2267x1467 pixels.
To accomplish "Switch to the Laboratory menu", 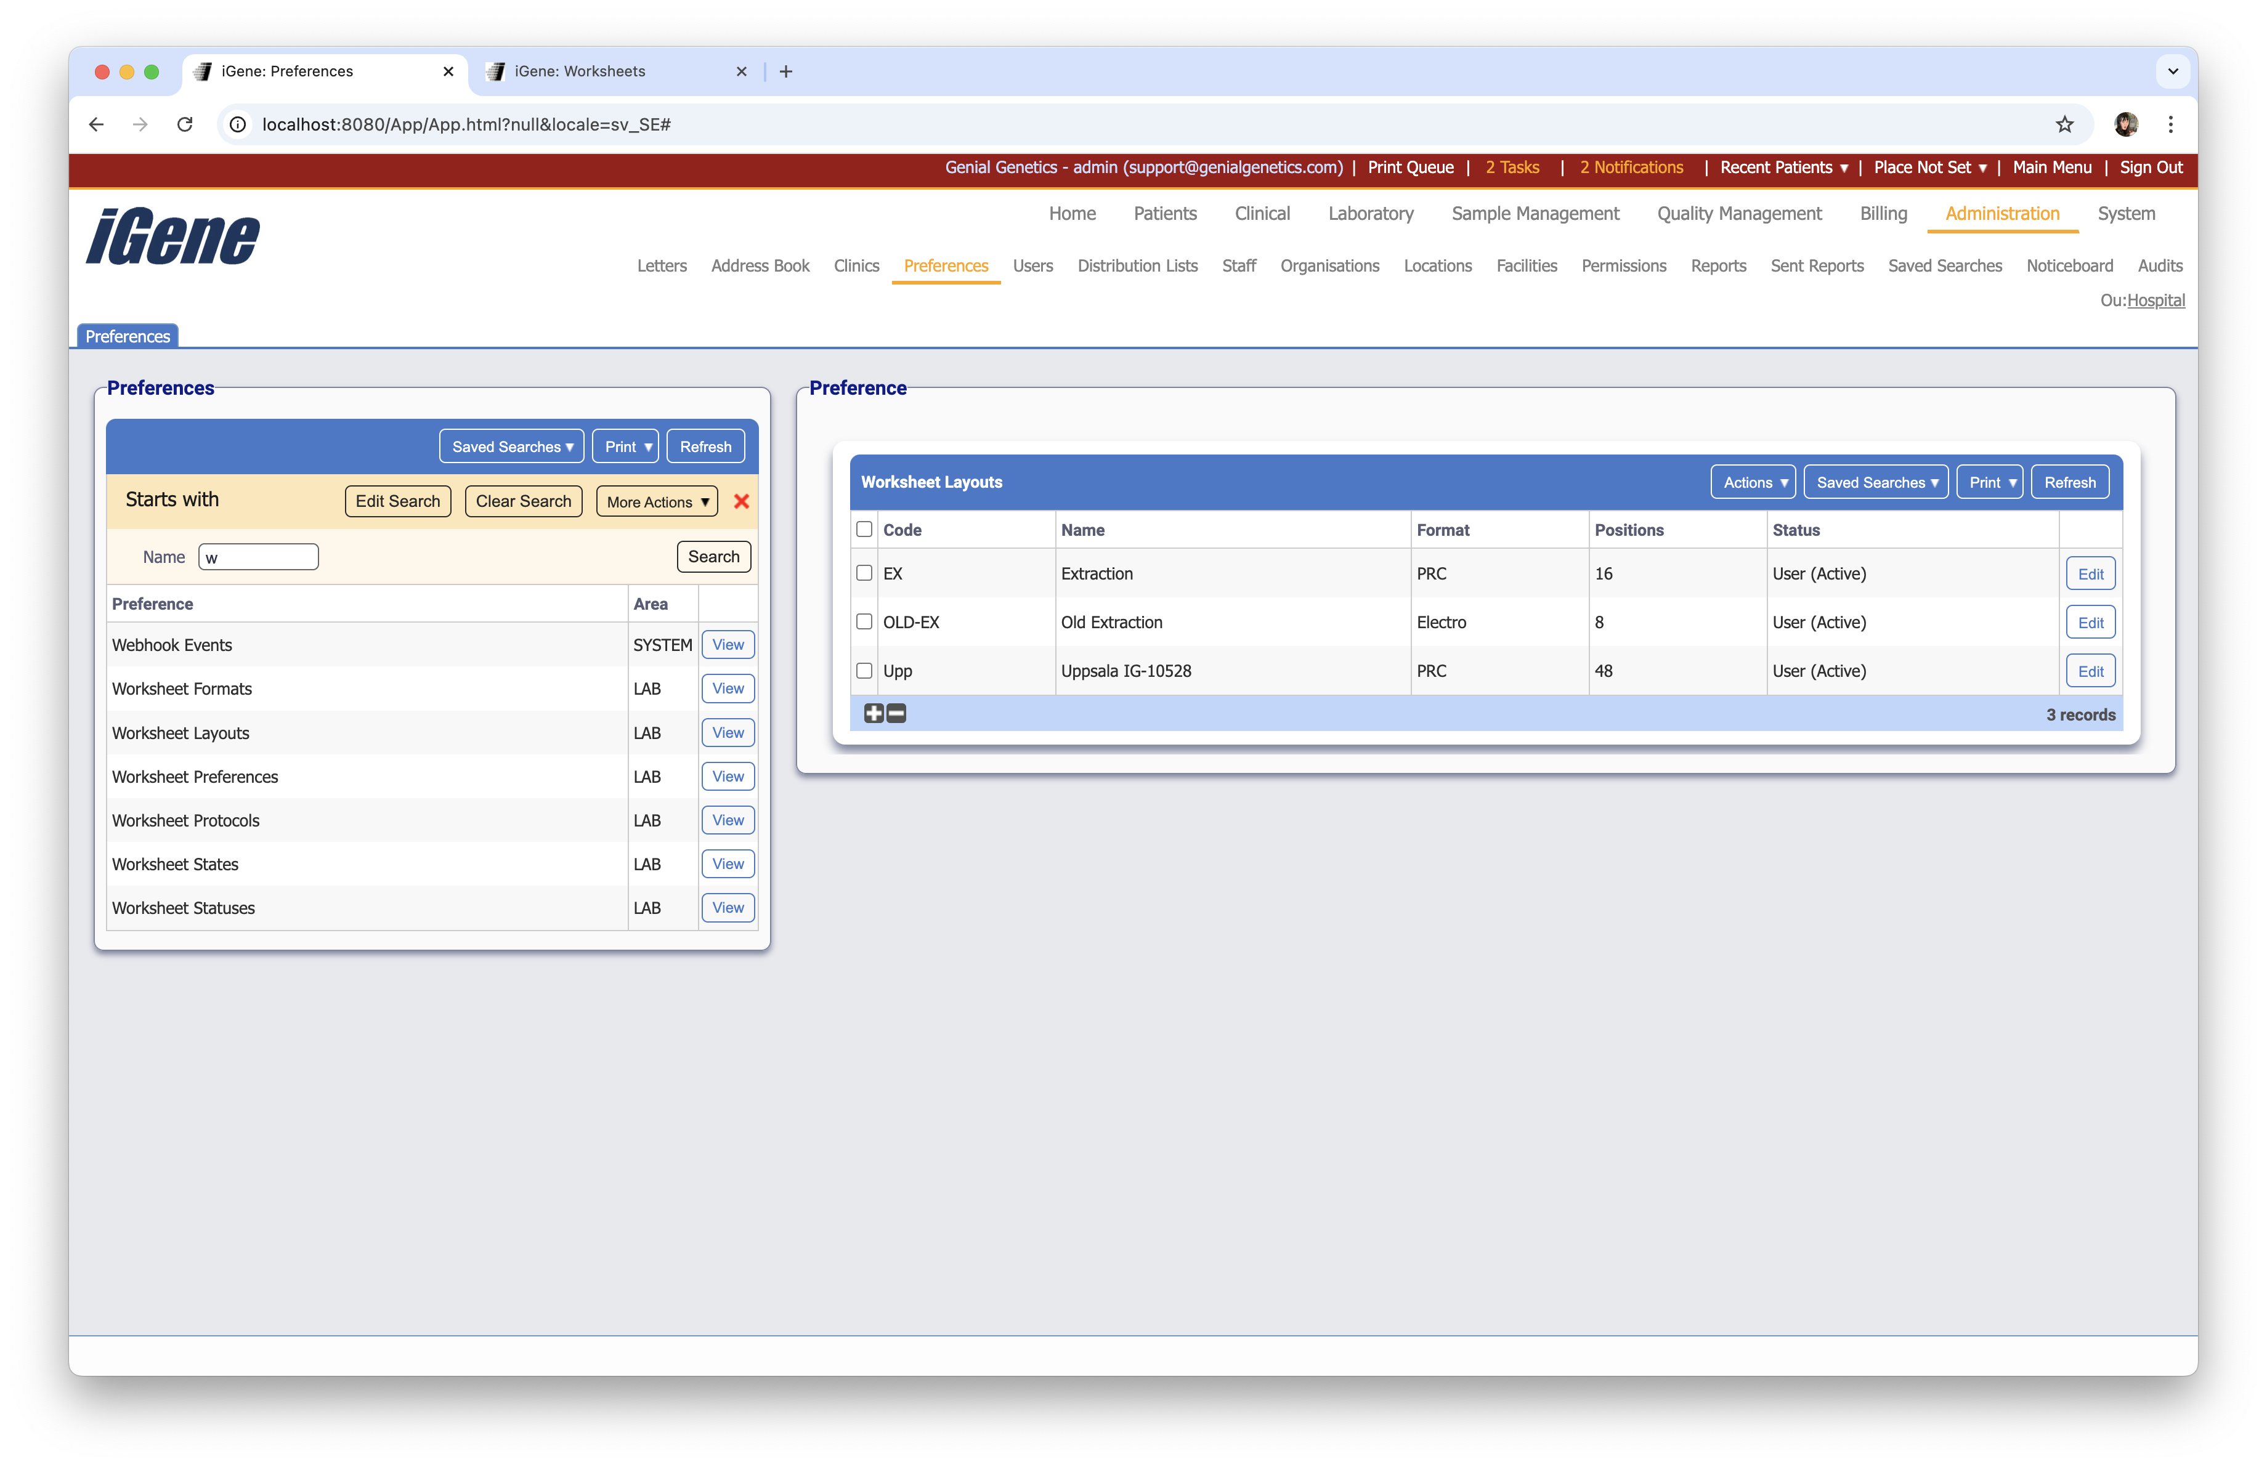I will [1369, 213].
